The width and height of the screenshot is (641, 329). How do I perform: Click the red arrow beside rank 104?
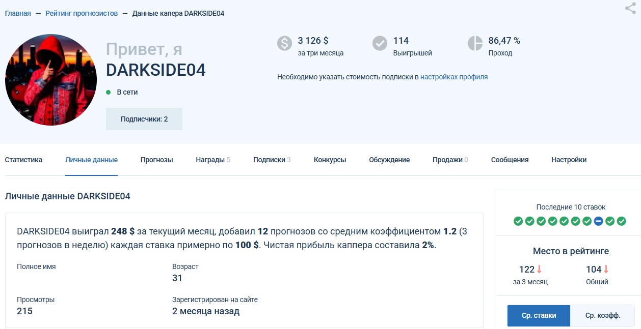(606, 270)
